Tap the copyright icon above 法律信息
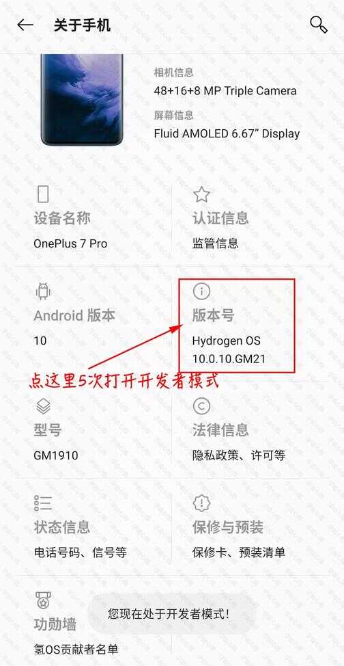Viewport: 344px width, 666px height. [201, 406]
